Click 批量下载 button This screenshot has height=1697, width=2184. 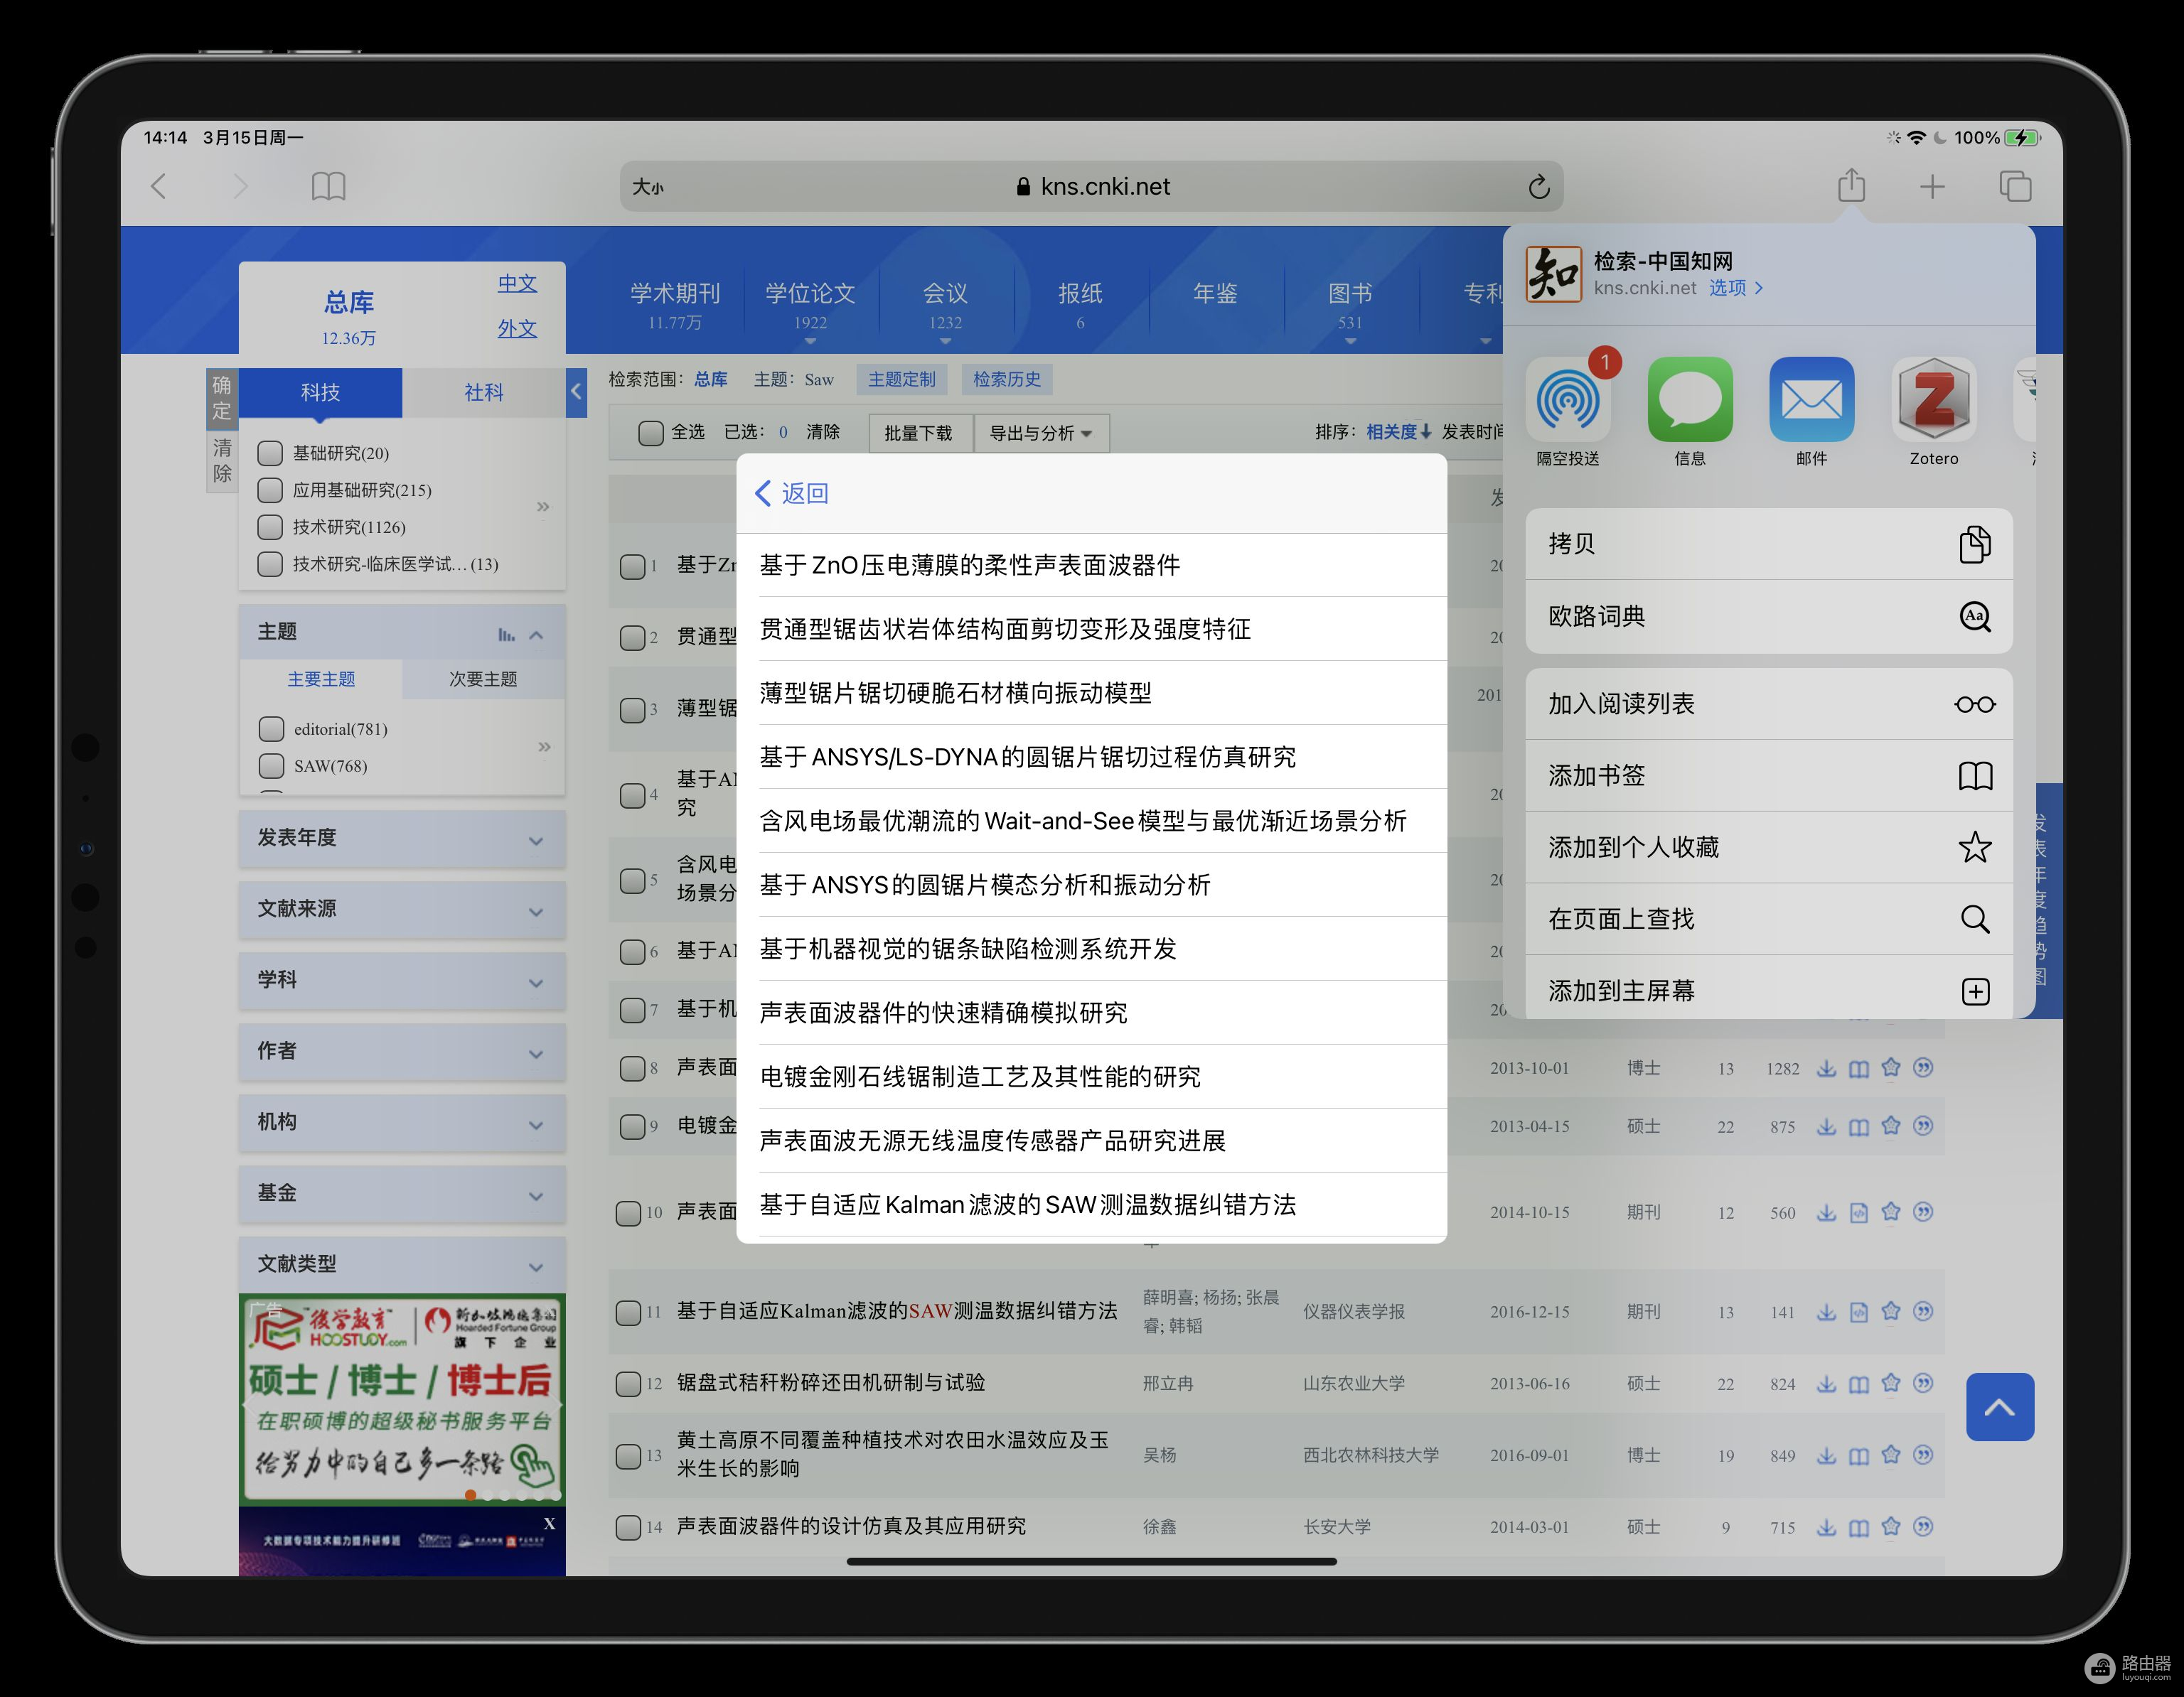pos(919,433)
